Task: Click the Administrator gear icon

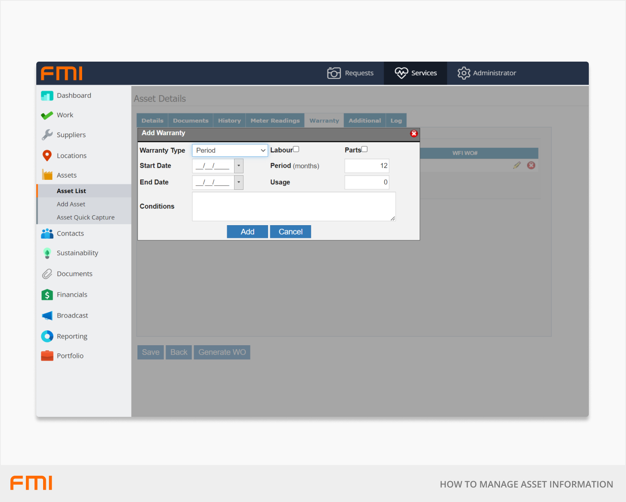Action: pos(464,73)
